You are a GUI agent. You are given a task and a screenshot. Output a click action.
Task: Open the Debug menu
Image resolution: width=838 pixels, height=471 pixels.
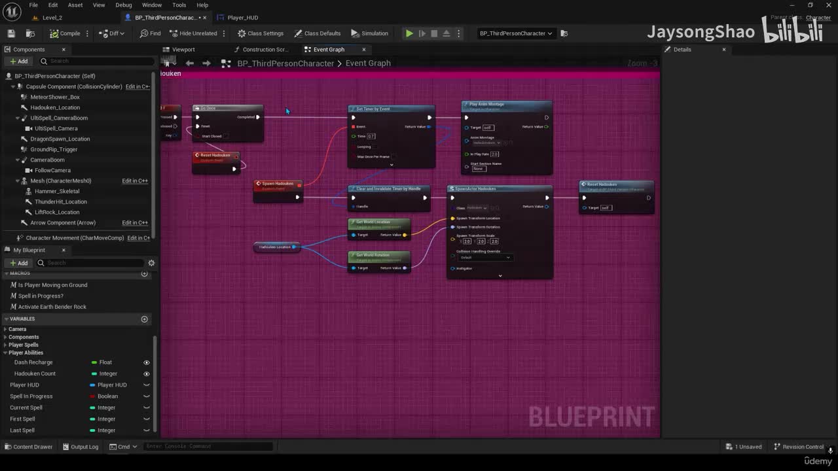coord(123,5)
